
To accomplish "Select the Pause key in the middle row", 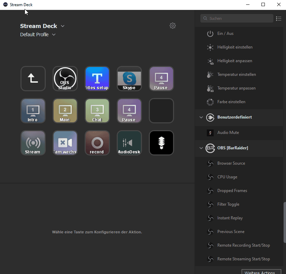I will (x=129, y=111).
